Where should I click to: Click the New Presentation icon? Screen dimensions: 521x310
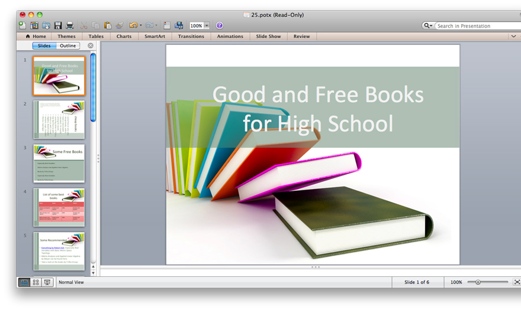point(22,25)
